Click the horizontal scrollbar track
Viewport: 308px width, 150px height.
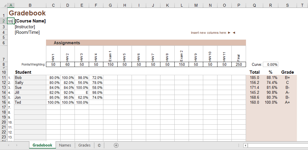point(277,145)
